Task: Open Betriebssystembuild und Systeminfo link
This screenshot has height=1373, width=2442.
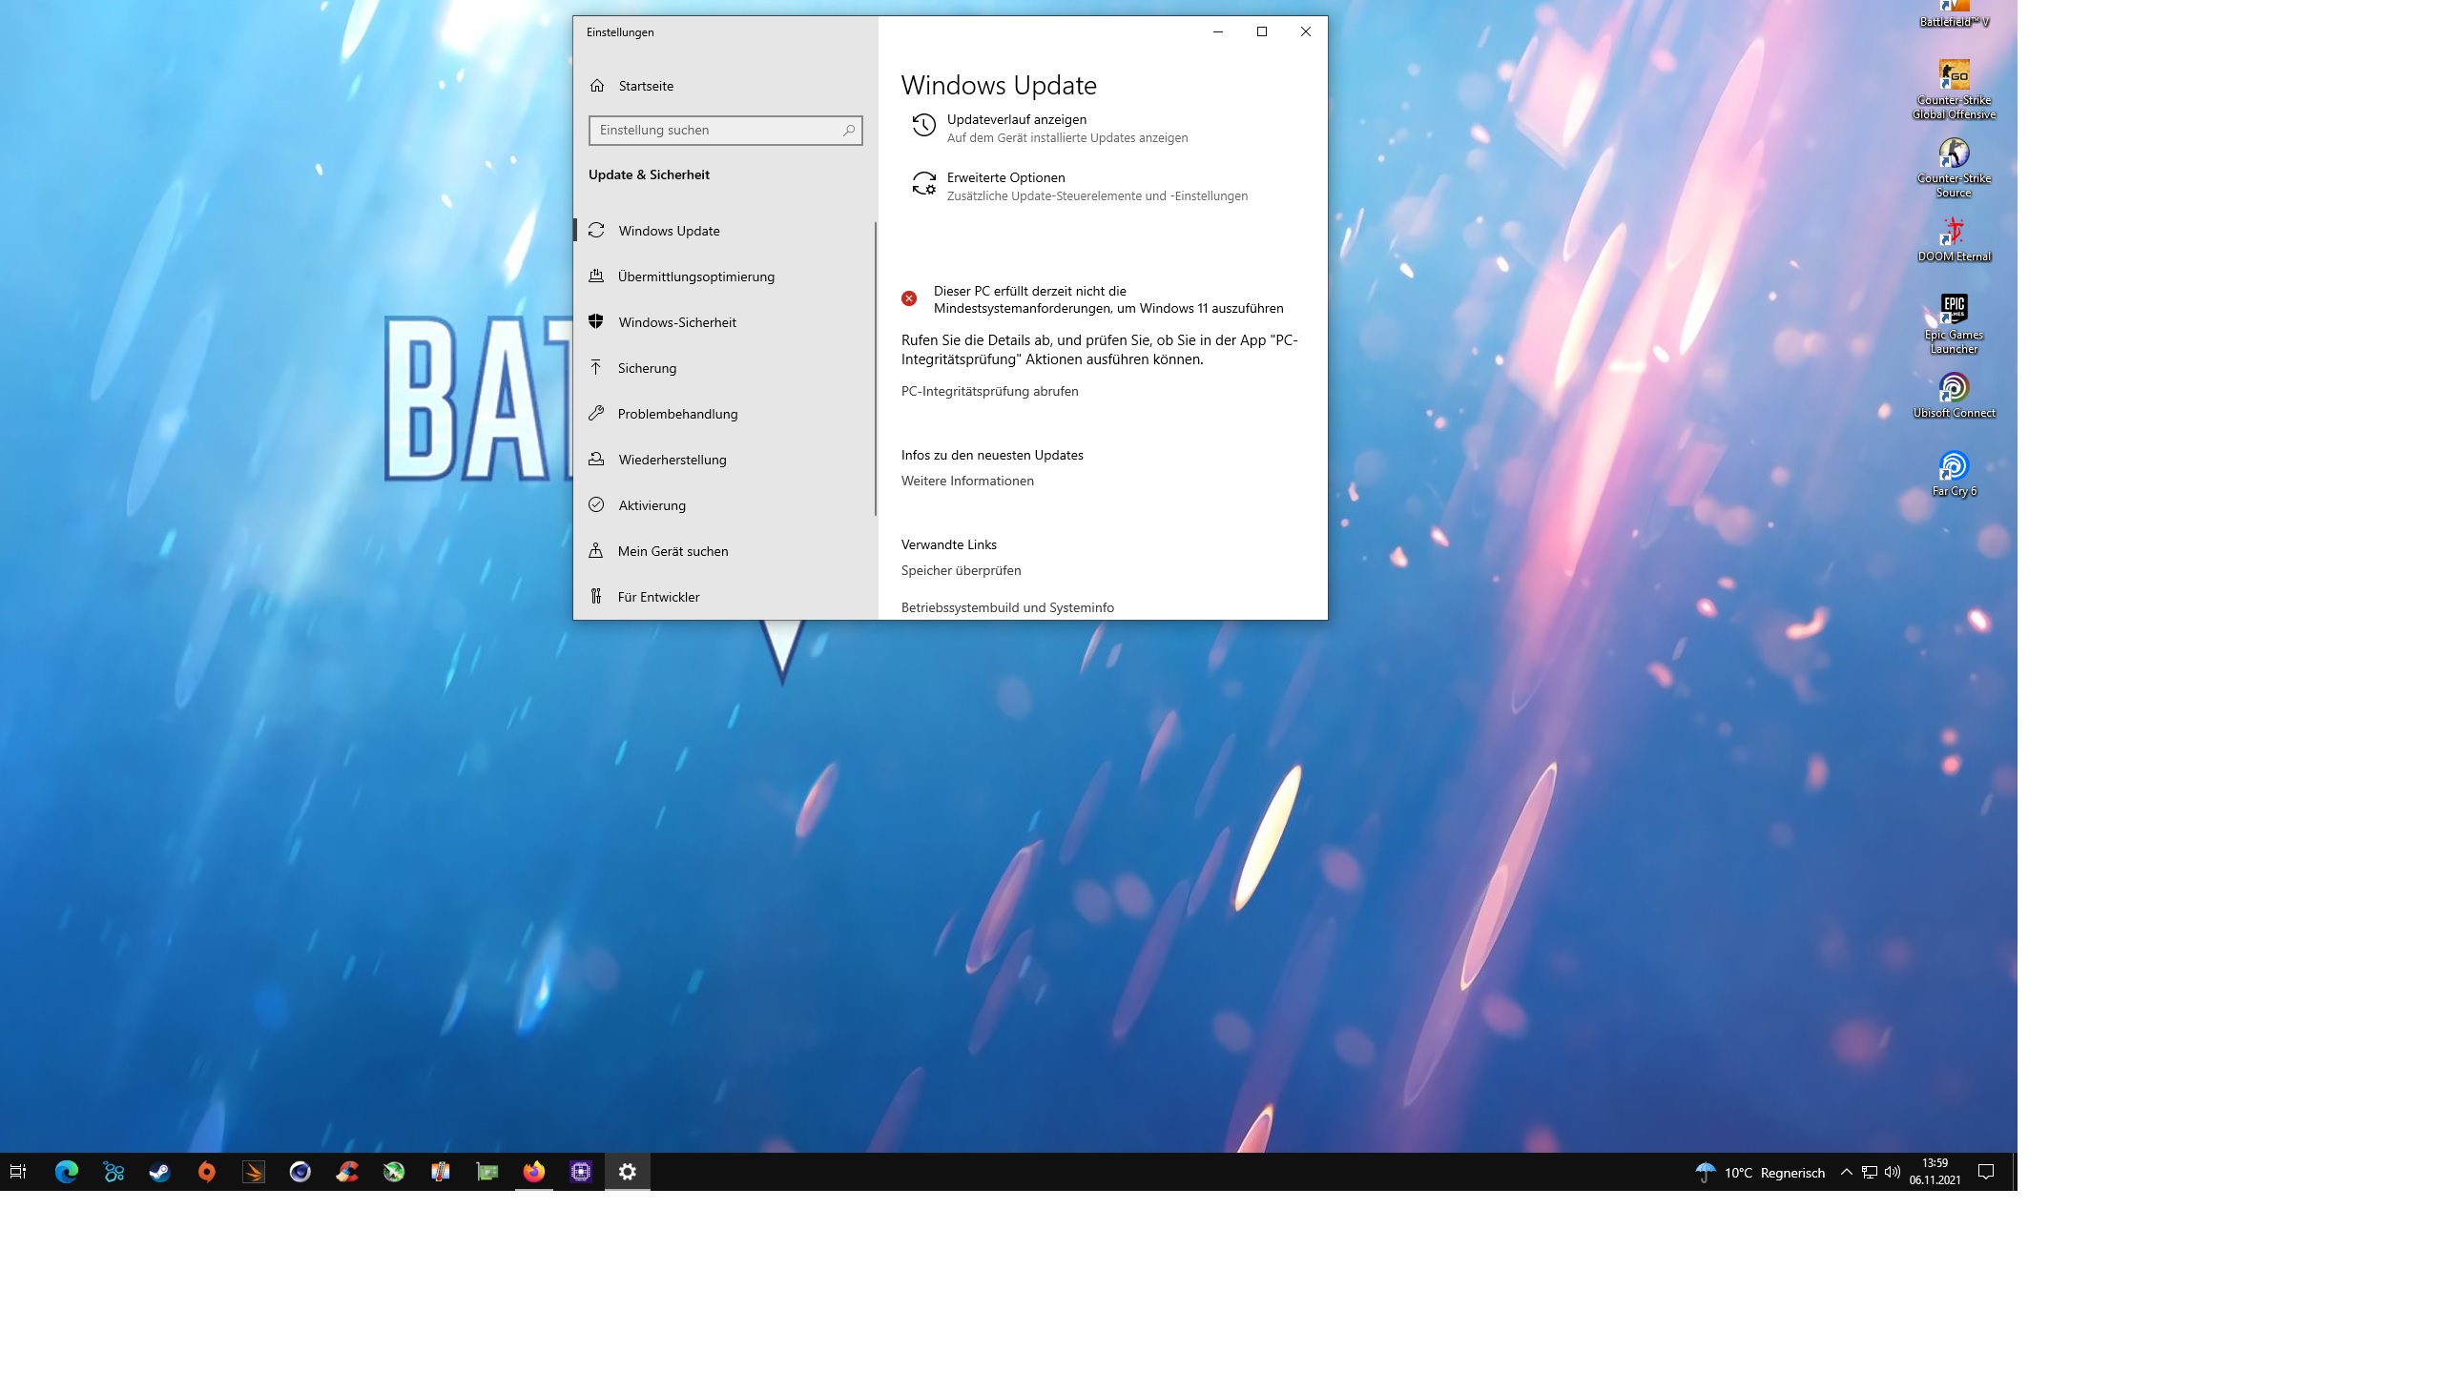Action: 1006,607
